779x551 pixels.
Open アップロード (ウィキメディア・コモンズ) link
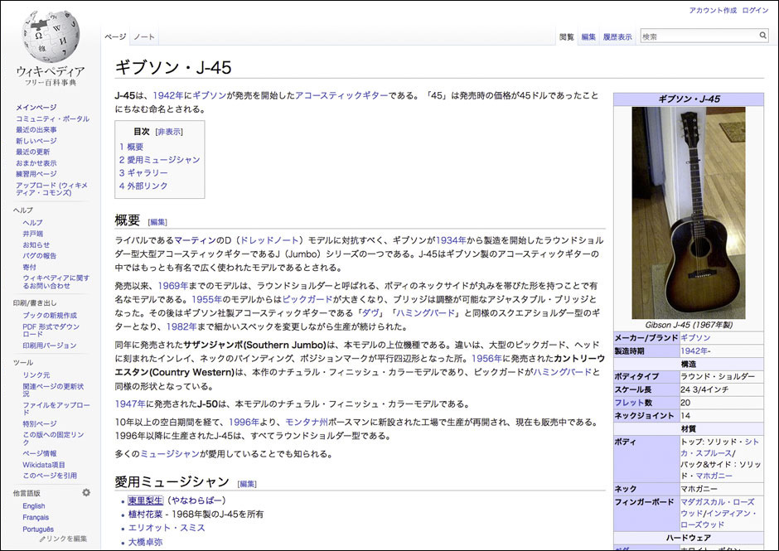[x=51, y=189]
